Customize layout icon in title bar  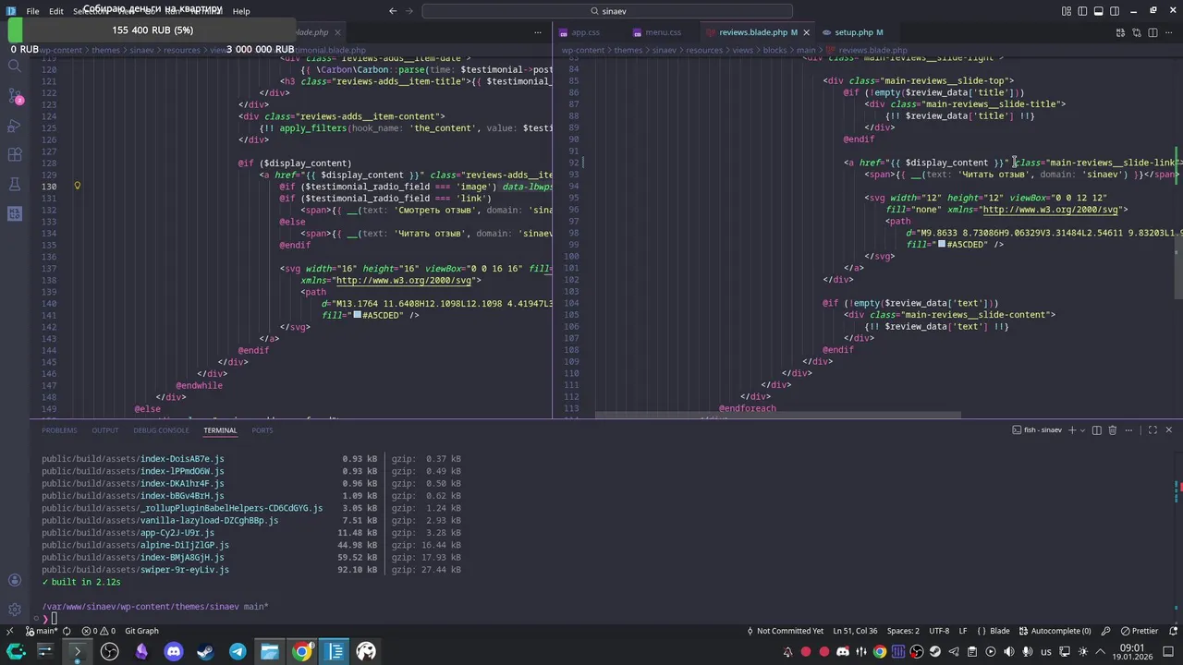1067,11
